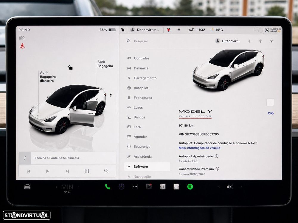Open the Carregamento charging menu
The image size is (298, 223).
142,78
